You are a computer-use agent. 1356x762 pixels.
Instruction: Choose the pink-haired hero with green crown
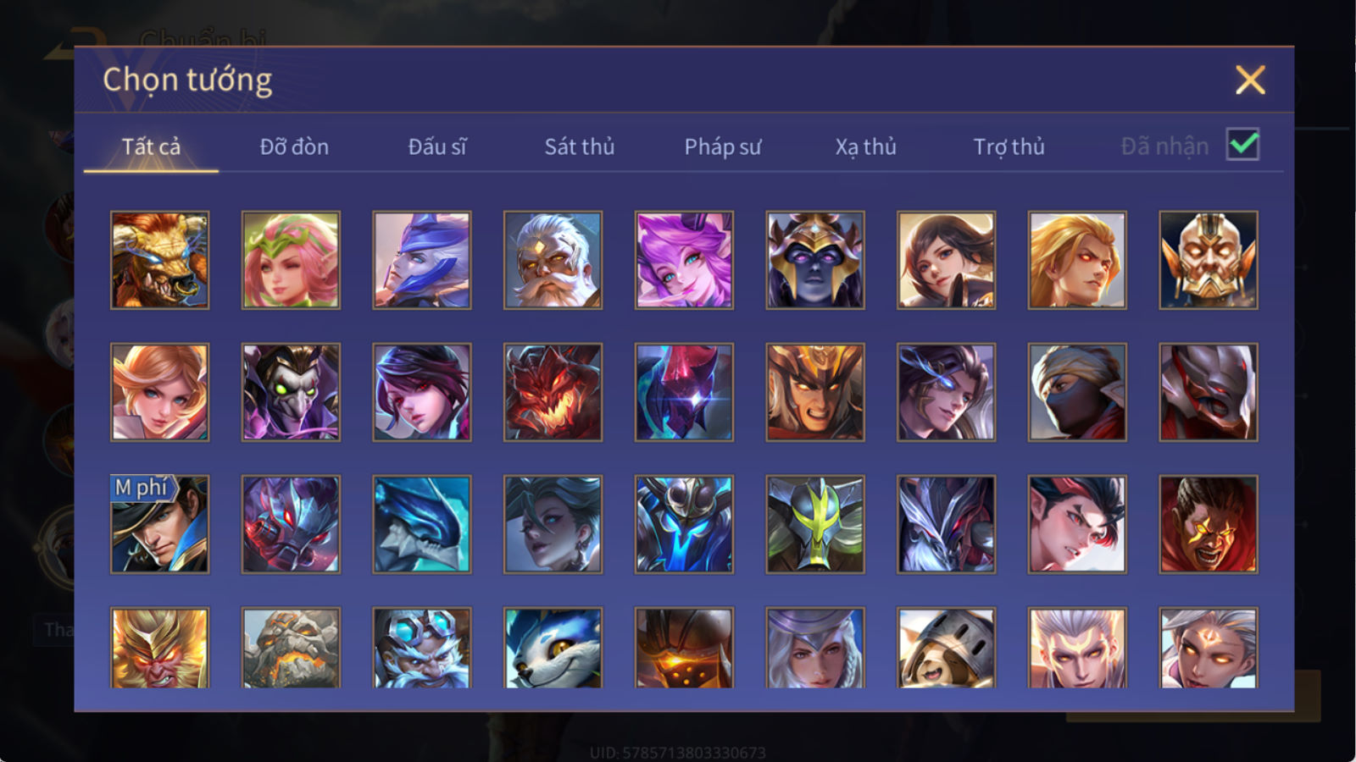pos(291,260)
